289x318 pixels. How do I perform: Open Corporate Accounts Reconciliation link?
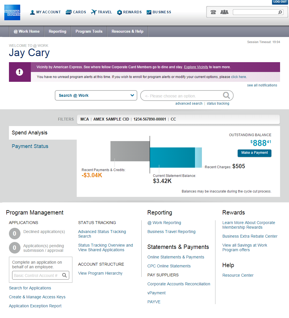tap(179, 284)
